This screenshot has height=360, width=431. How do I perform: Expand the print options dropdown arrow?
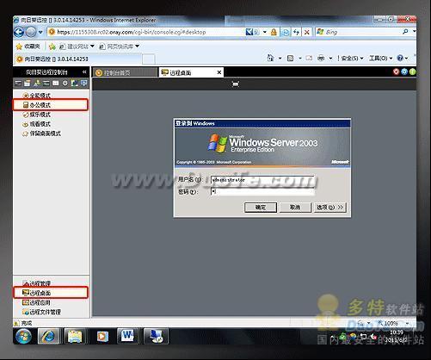pos(330,59)
